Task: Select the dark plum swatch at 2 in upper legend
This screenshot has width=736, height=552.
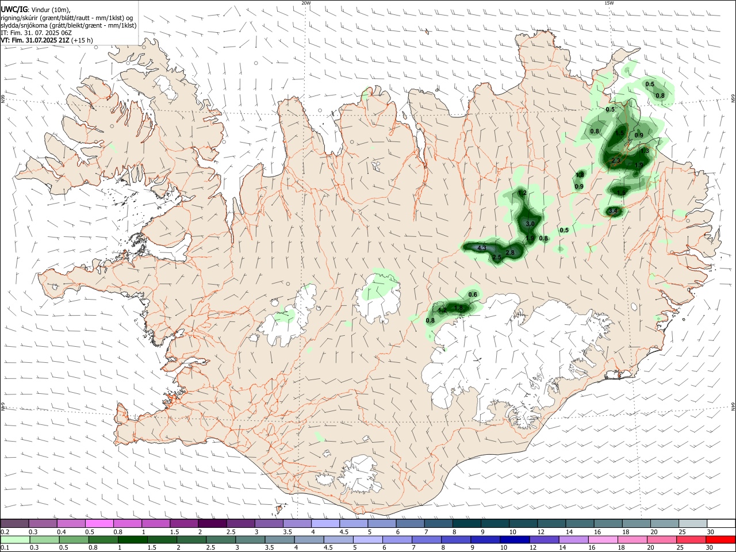Action: [x=213, y=524]
